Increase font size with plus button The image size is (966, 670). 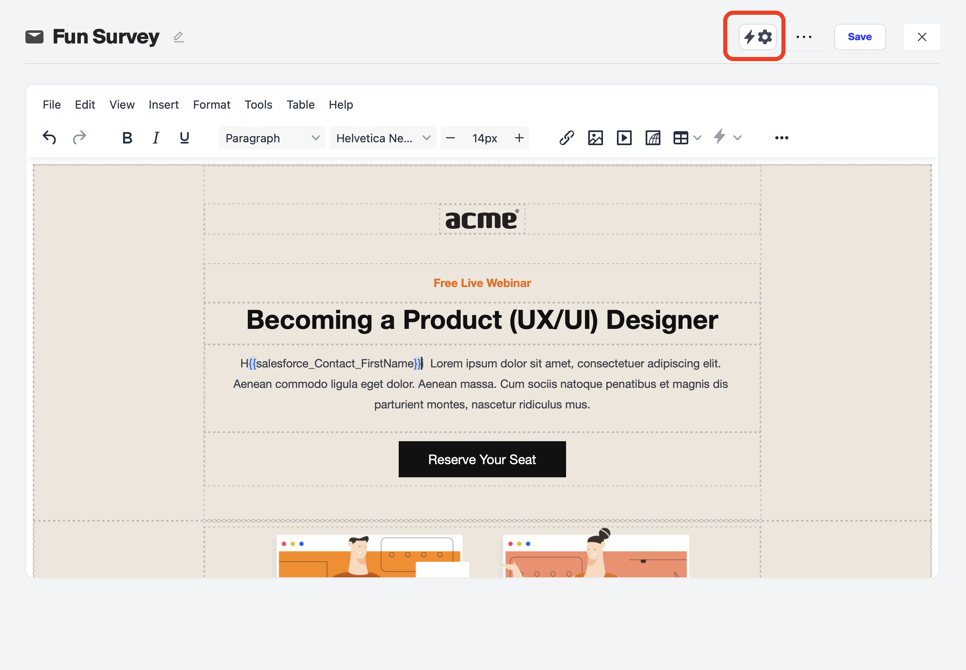(519, 138)
